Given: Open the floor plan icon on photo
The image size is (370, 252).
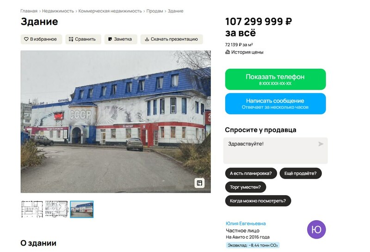Looking at the screenshot, I should (x=199, y=183).
